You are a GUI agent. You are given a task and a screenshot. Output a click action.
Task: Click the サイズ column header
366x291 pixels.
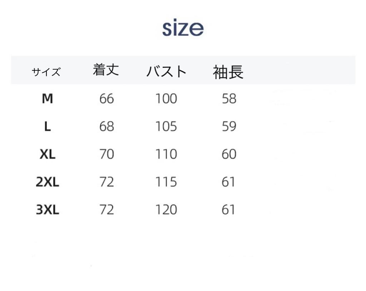pos(46,72)
